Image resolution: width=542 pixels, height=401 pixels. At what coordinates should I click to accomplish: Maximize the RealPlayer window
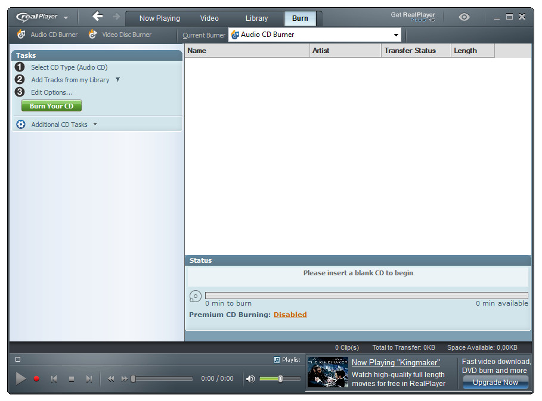pos(509,16)
